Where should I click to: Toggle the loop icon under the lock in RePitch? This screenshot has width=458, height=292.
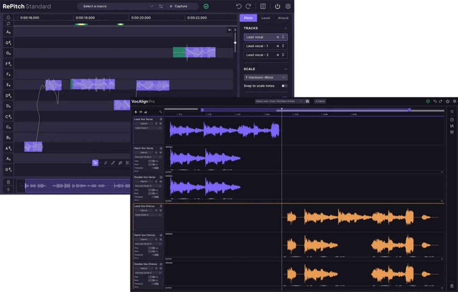[8, 24]
